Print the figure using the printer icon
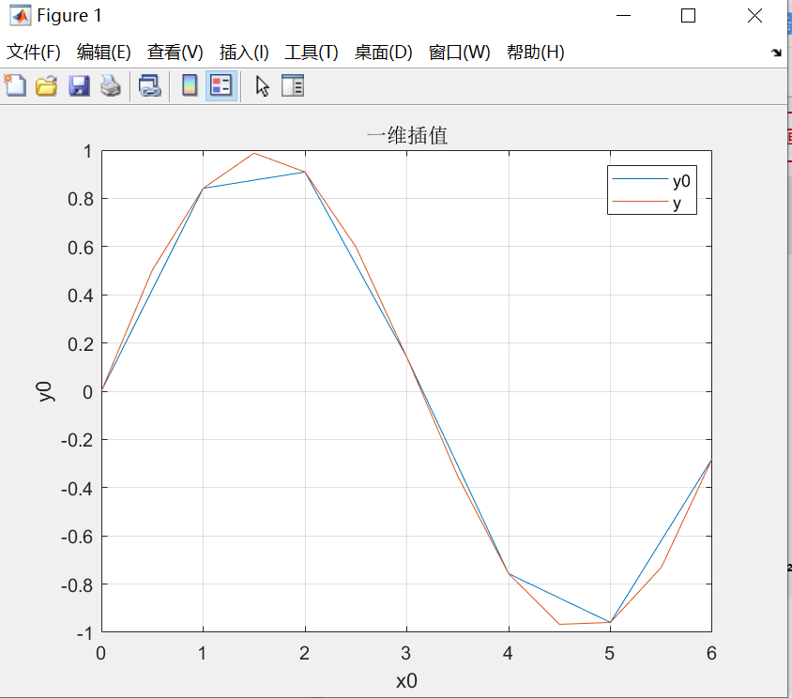 [x=111, y=85]
